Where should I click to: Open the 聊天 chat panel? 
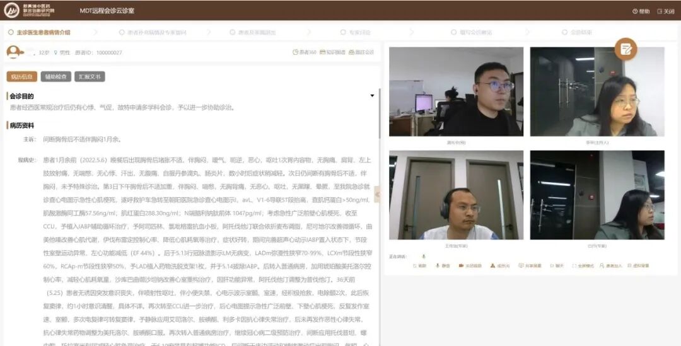pos(556,266)
